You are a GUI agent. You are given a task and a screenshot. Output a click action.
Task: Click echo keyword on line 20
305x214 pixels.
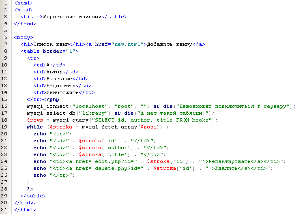click(40, 134)
